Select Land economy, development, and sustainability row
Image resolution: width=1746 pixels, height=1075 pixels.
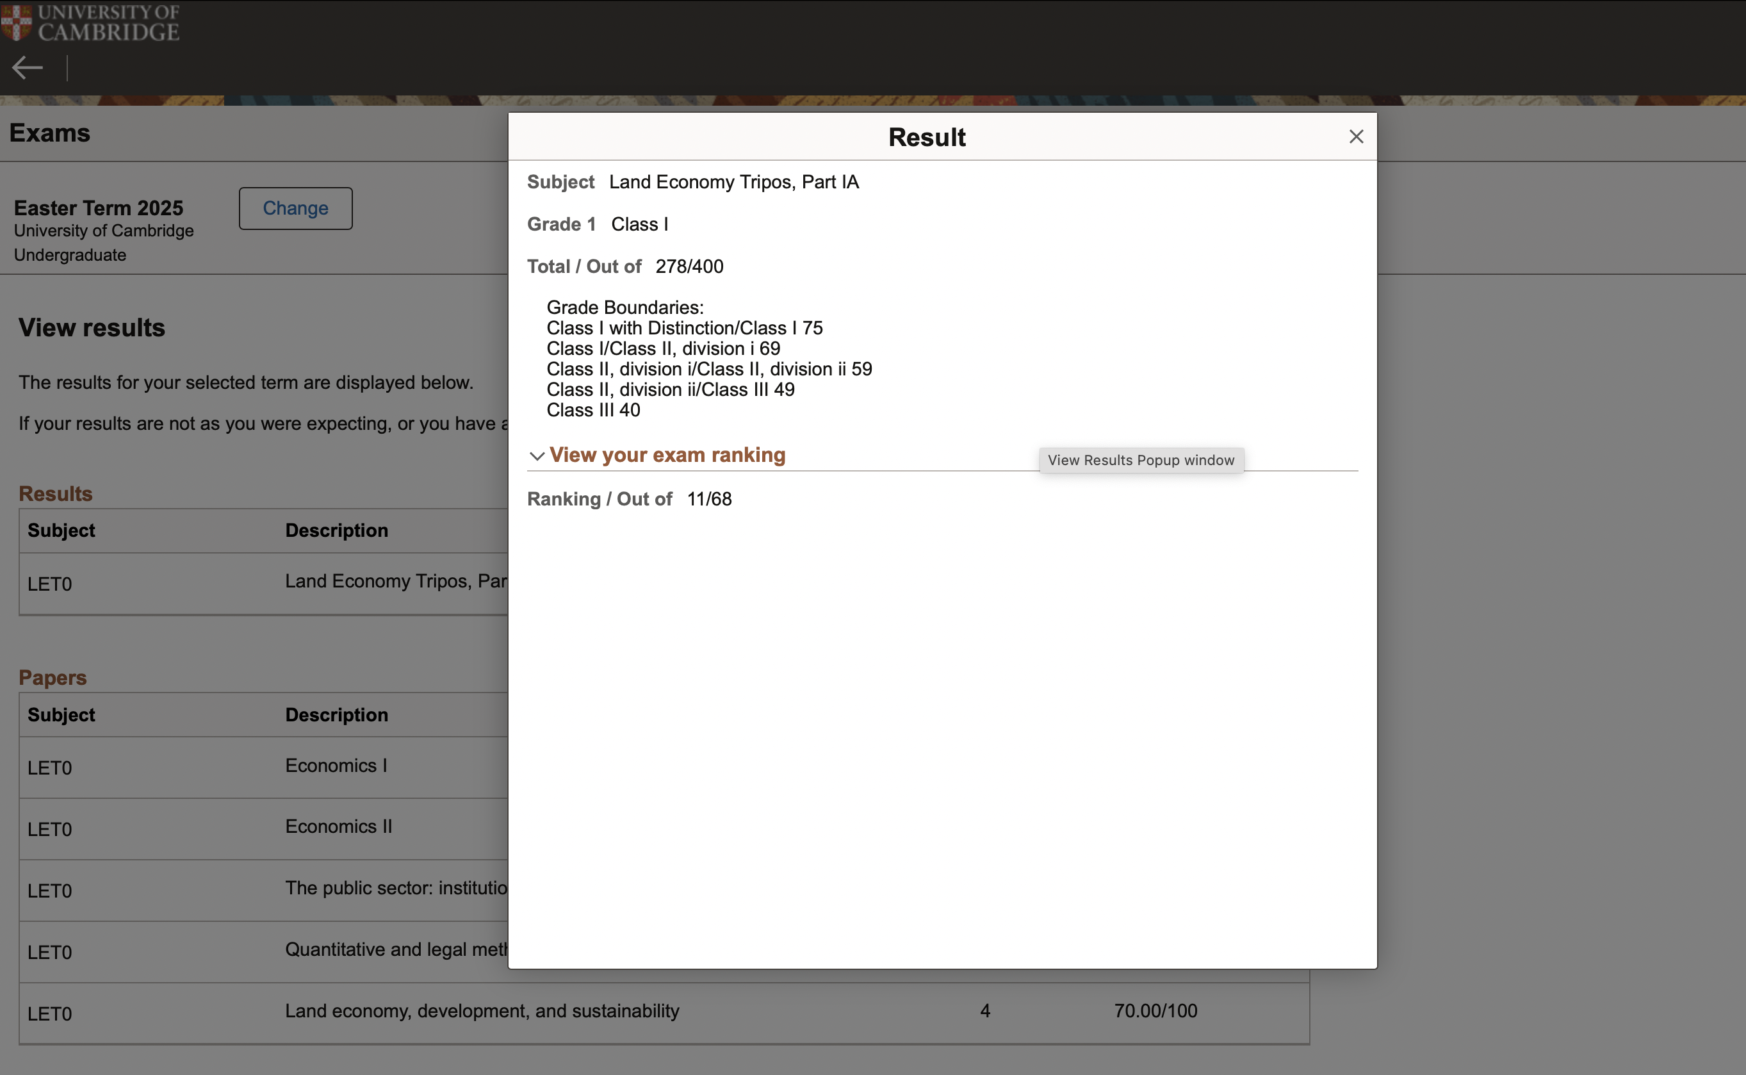[x=482, y=1011]
